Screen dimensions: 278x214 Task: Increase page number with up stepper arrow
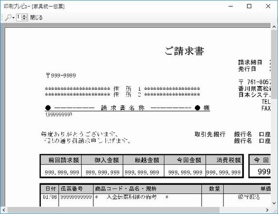tap(24, 16)
